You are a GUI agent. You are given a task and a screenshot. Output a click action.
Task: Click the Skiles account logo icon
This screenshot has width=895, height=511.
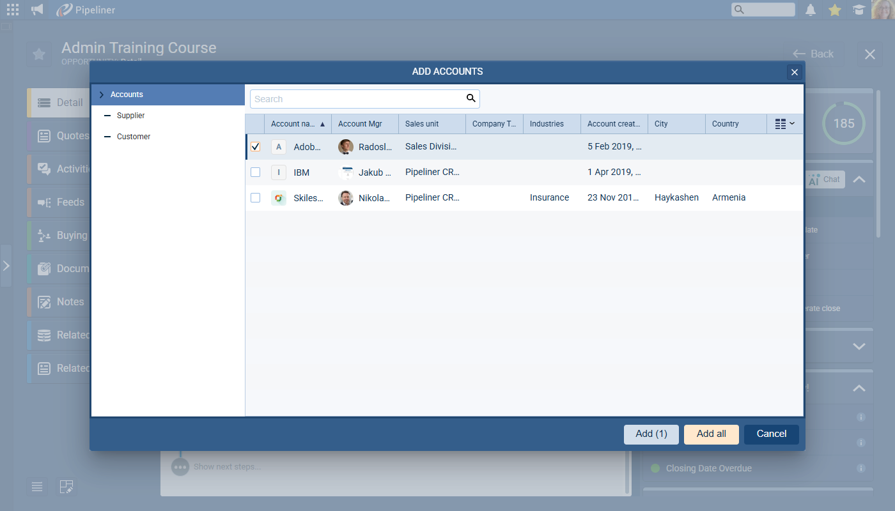[278, 198]
